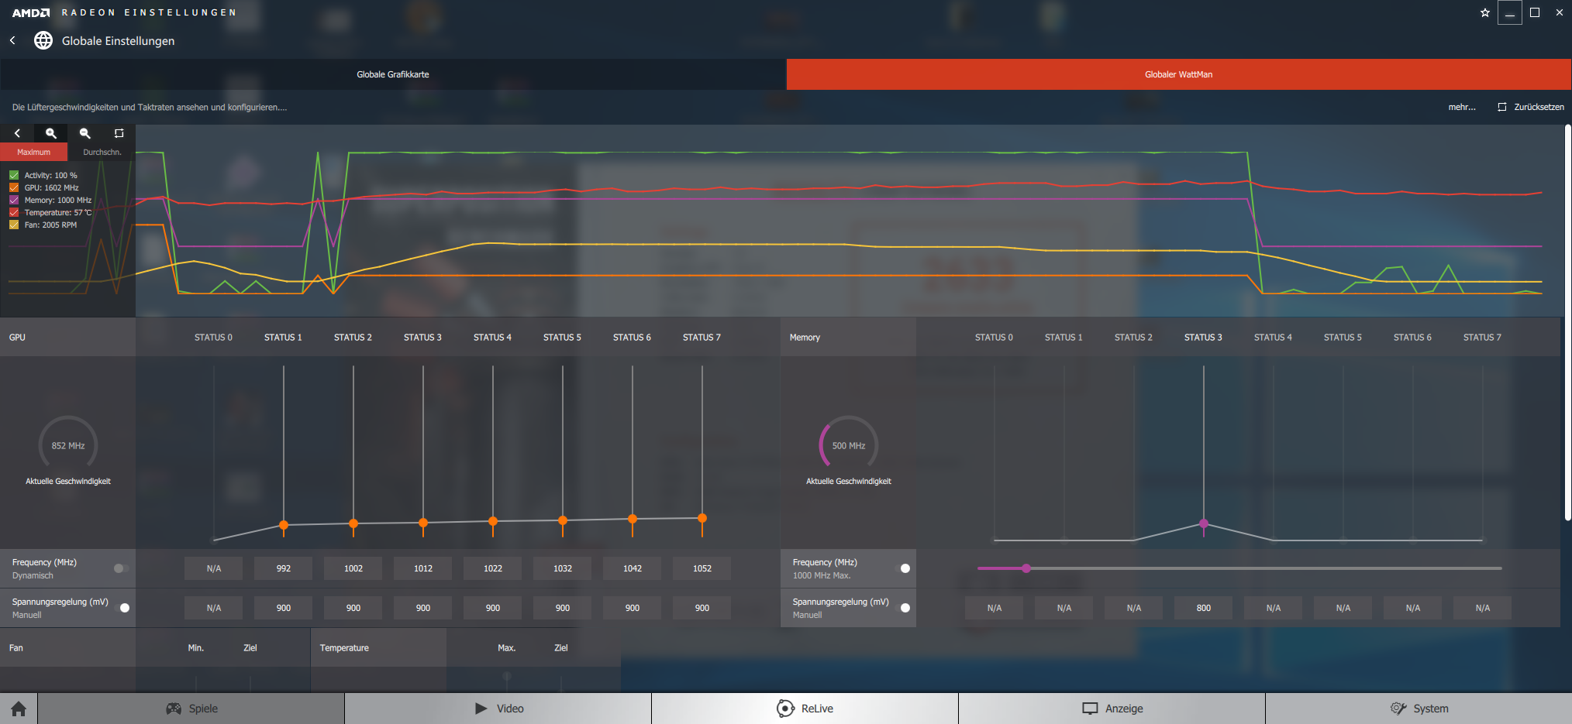Viewport: 1572px width, 724px height.
Task: Edit Memory STATUS 3 voltage field 800
Action: (x=1204, y=608)
